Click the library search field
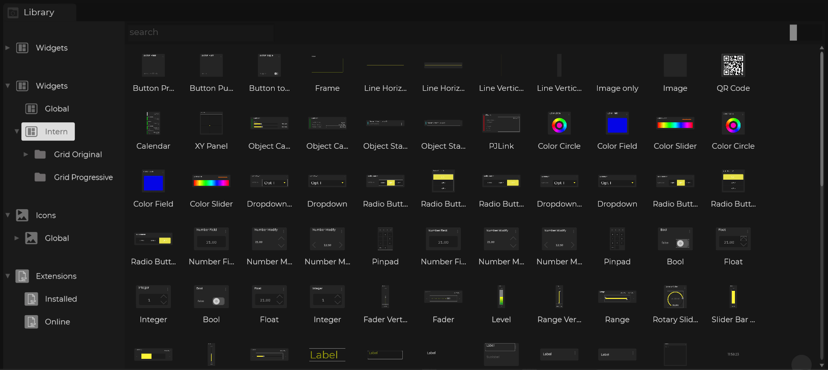 (200, 32)
